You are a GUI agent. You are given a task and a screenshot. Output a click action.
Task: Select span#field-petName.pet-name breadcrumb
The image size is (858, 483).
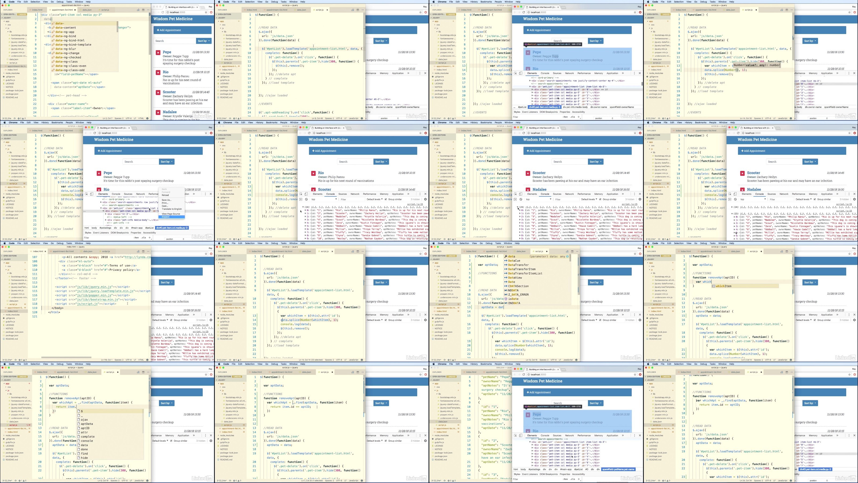[x=618, y=469]
